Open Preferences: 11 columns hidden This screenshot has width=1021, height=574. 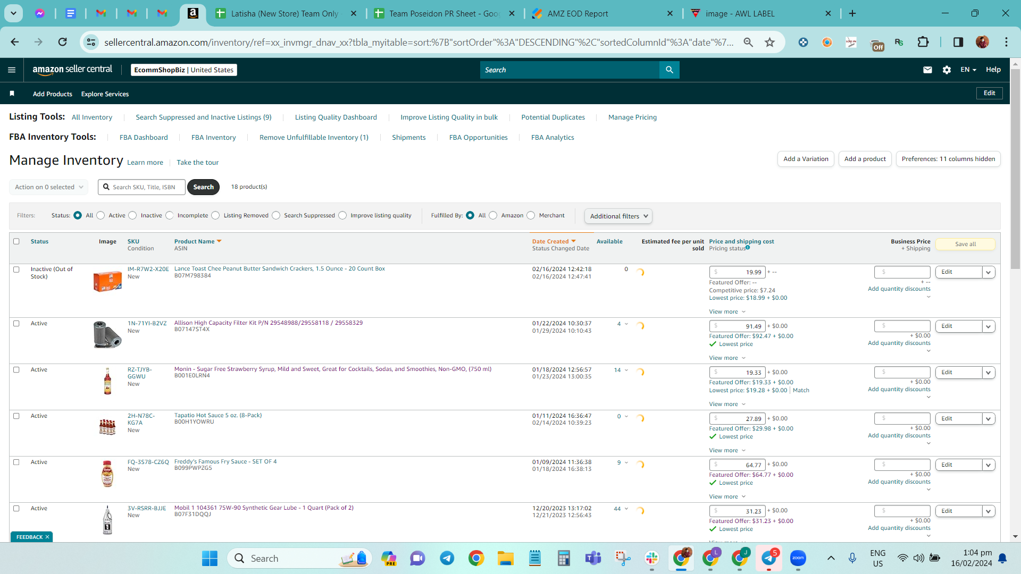click(x=948, y=159)
